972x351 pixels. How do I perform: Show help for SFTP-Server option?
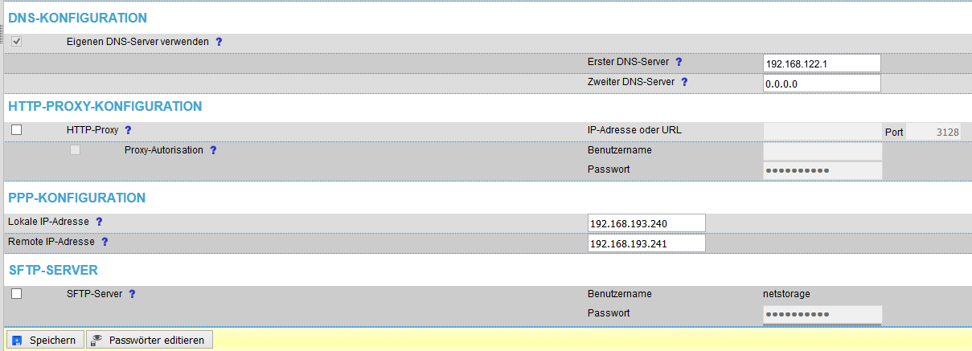point(133,294)
